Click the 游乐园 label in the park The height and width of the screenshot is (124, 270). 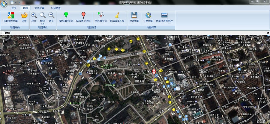click(111, 73)
